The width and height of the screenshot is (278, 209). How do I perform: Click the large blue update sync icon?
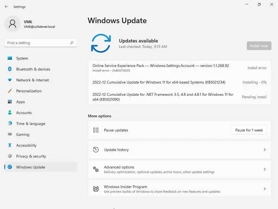101,43
